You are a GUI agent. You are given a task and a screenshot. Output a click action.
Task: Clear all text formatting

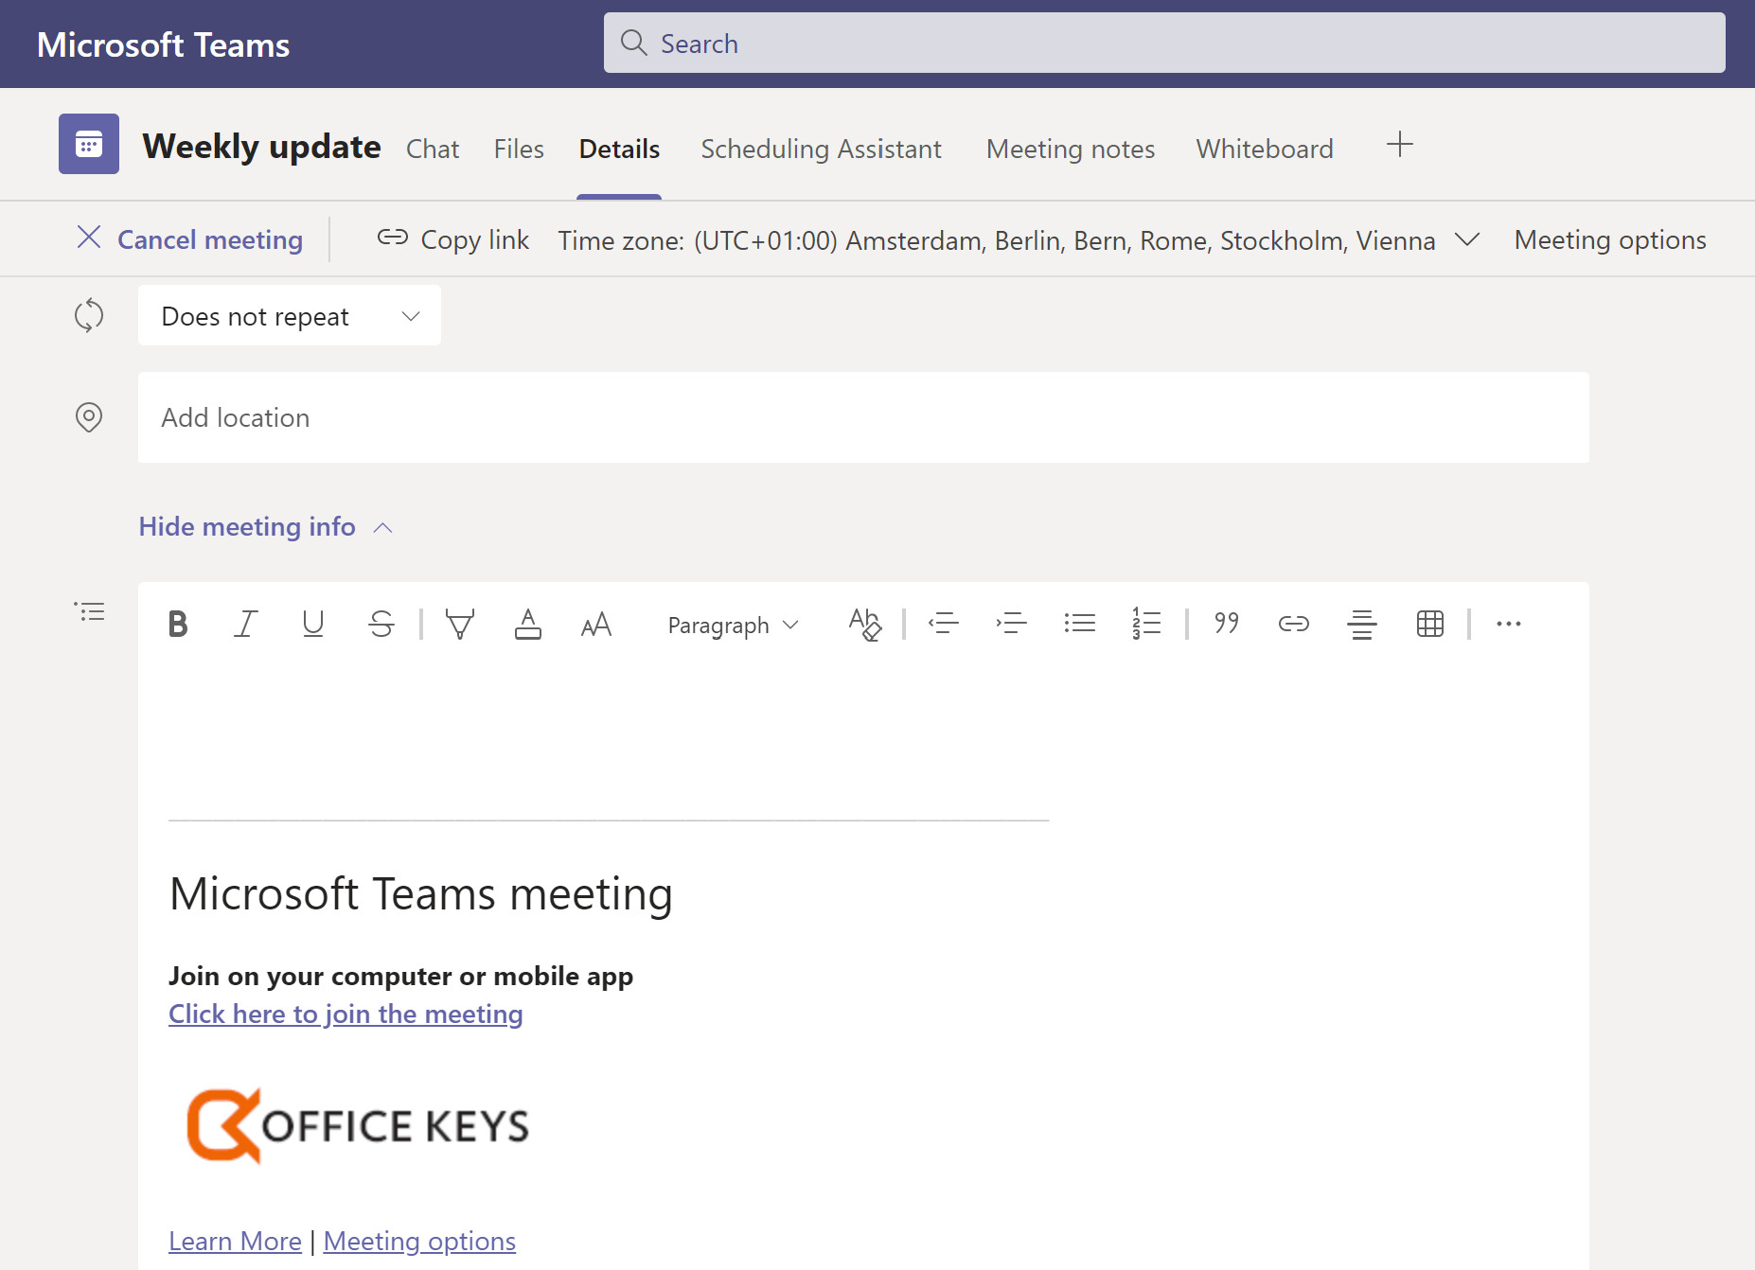click(865, 624)
